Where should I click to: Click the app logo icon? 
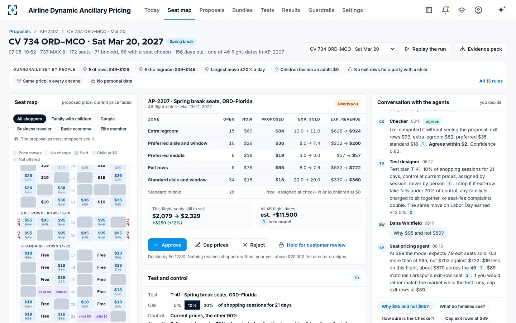coord(13,10)
